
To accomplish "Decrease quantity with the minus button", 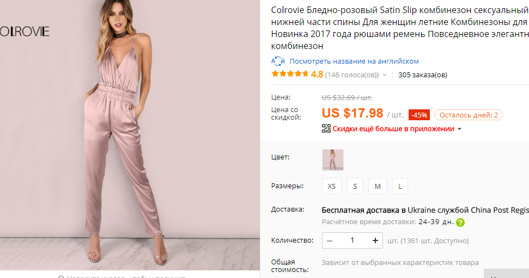I will (330, 240).
